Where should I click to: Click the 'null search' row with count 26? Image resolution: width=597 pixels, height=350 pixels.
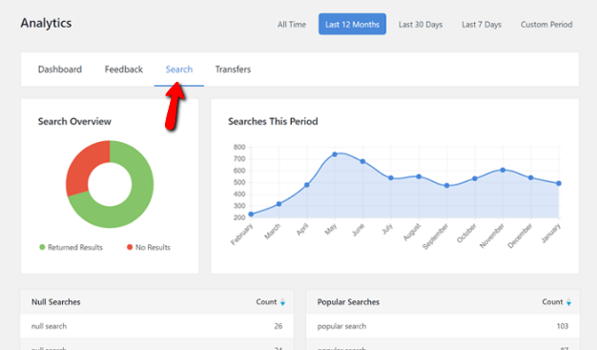tap(156, 326)
